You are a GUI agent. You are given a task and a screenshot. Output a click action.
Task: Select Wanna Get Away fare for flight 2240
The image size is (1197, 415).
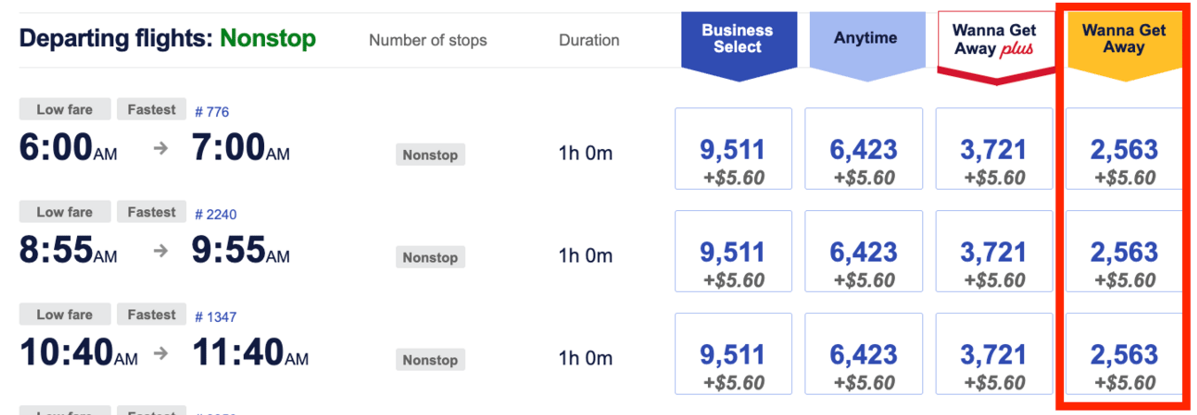(x=1124, y=251)
